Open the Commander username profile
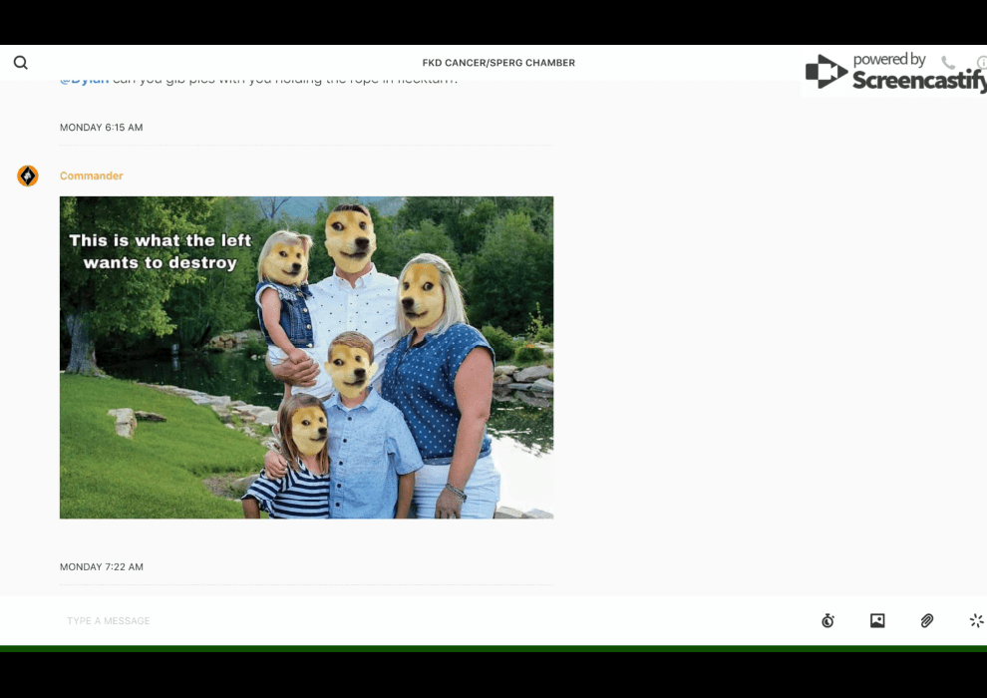This screenshot has width=987, height=698. [91, 176]
